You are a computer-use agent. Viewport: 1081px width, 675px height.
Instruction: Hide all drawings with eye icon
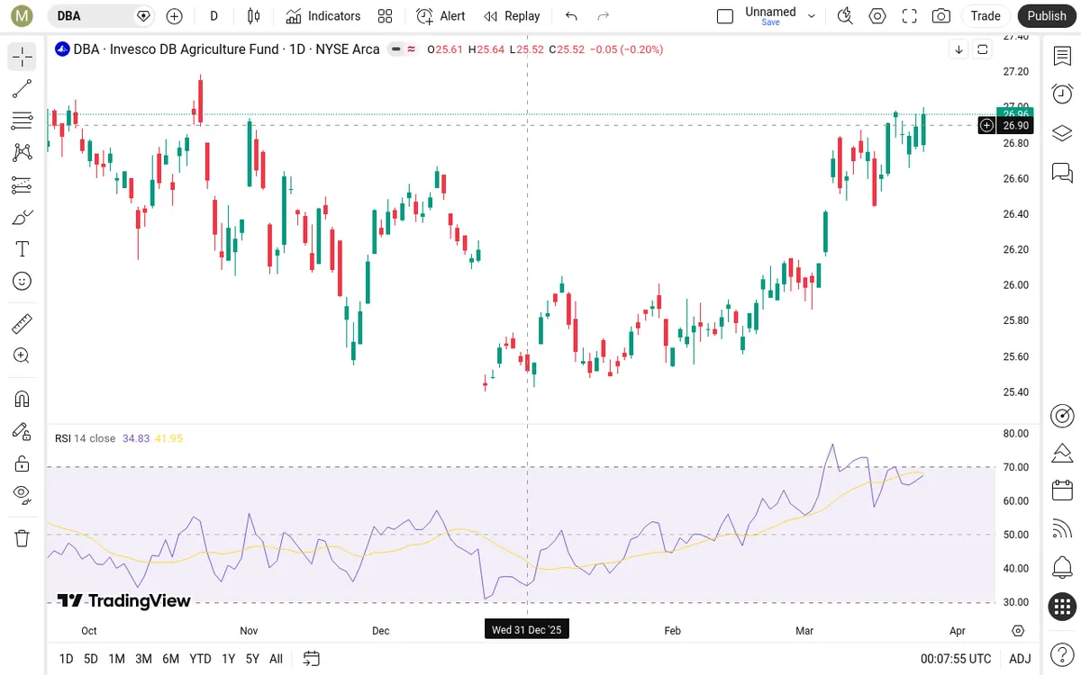coord(23,495)
